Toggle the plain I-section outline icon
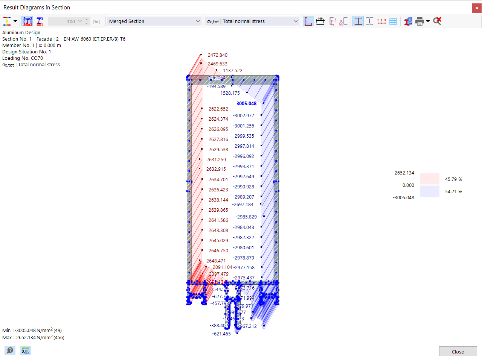The width and height of the screenshot is (482, 361). 370,21
